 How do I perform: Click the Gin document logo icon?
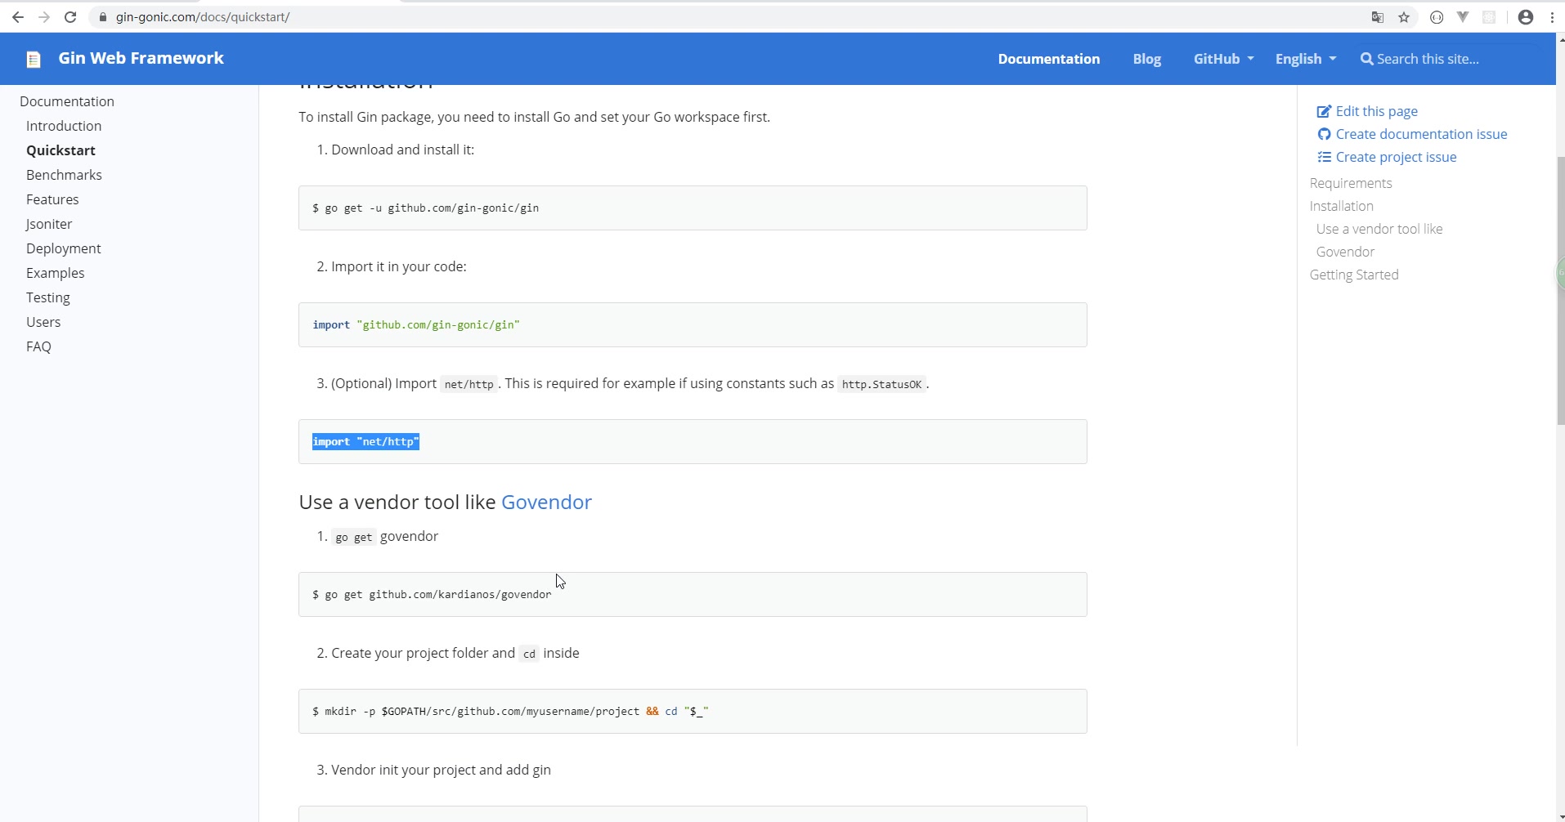(x=34, y=59)
